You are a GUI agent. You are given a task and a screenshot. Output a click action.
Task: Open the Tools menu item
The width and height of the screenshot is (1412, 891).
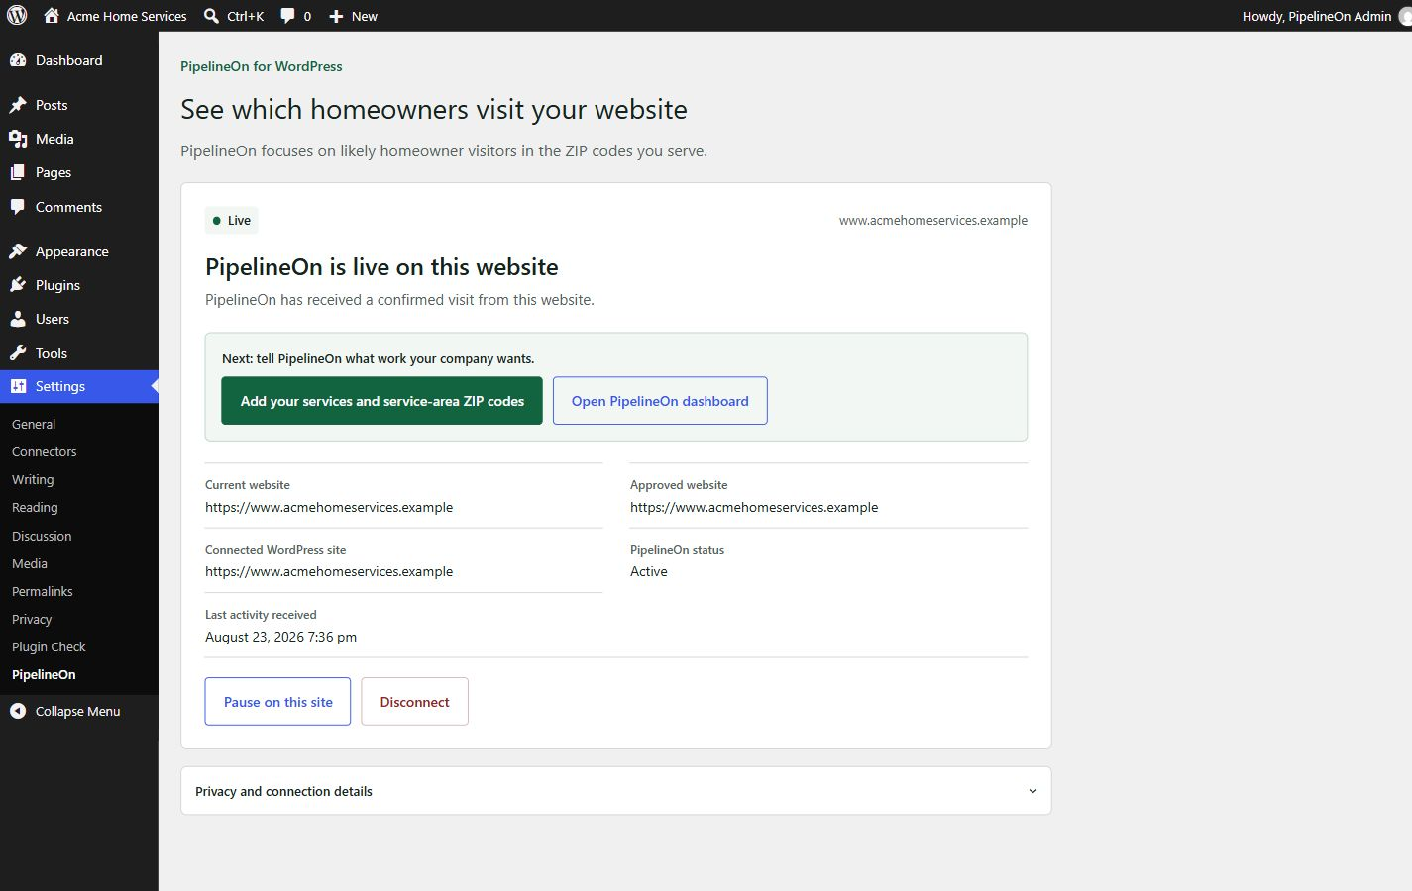click(x=79, y=353)
